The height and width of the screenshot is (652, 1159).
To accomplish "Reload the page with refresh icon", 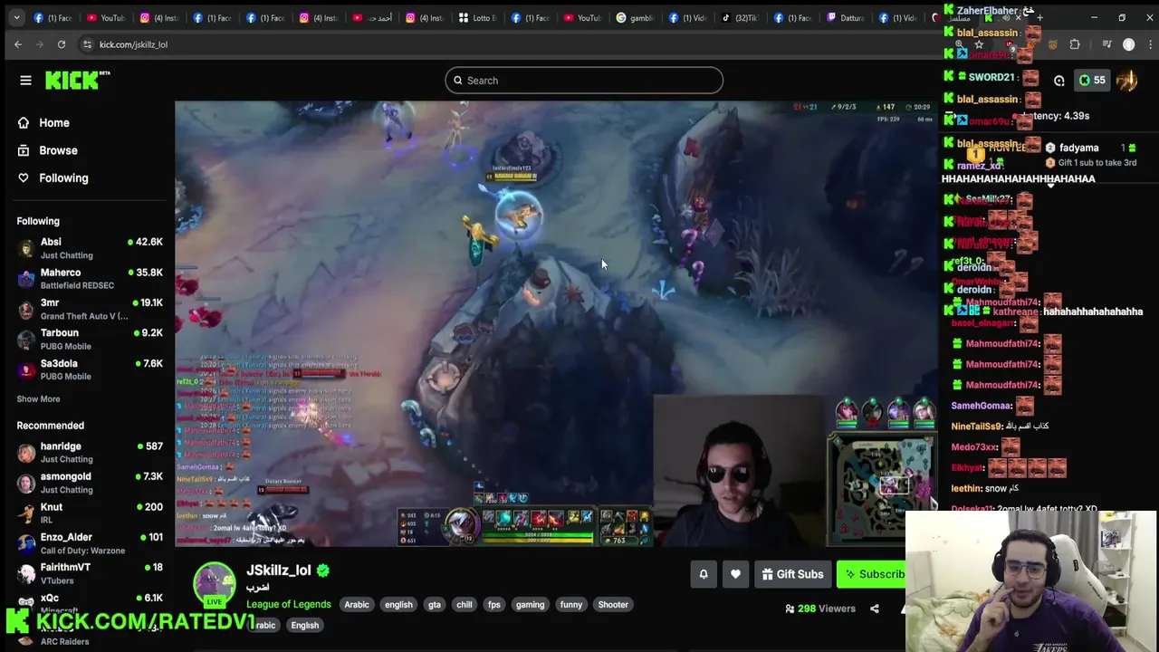I will (x=62, y=44).
